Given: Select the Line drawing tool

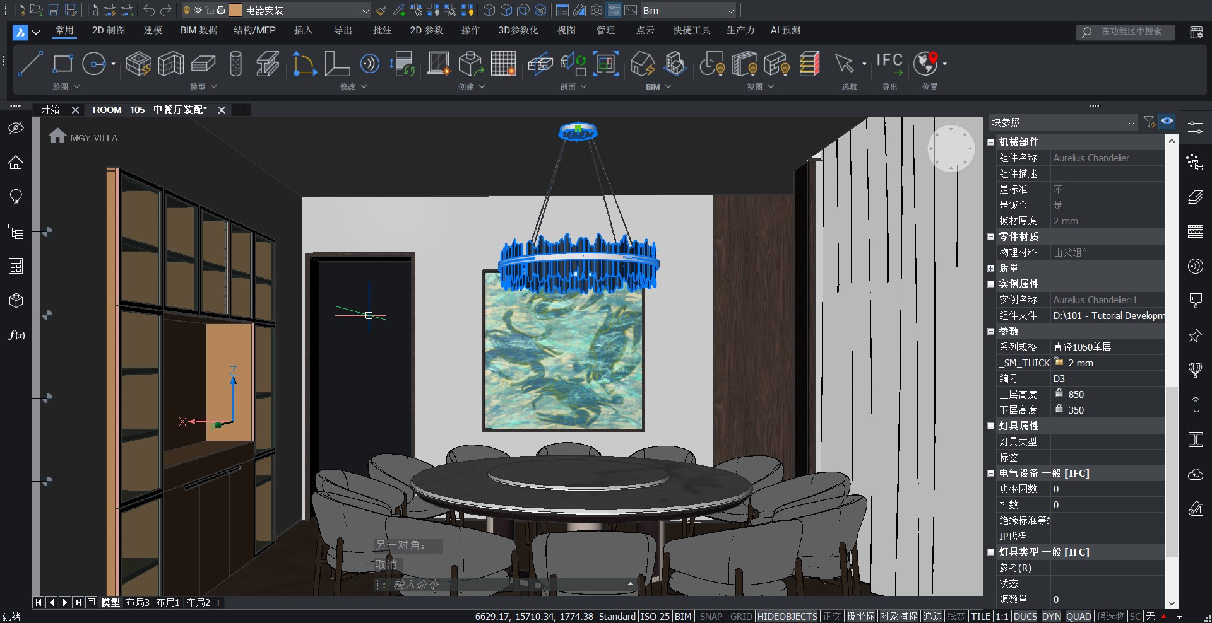Looking at the screenshot, I should click(30, 64).
